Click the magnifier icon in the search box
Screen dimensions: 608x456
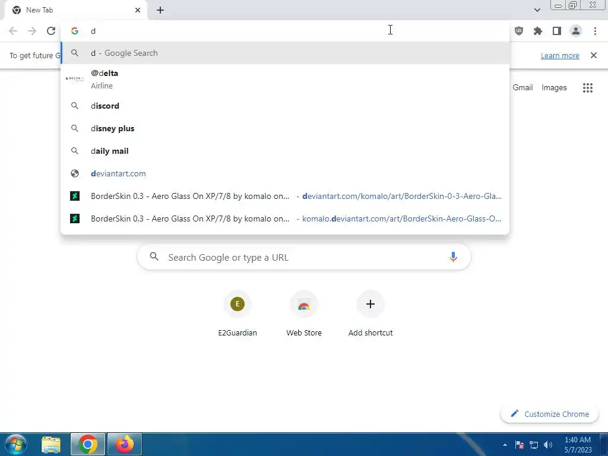click(x=154, y=256)
